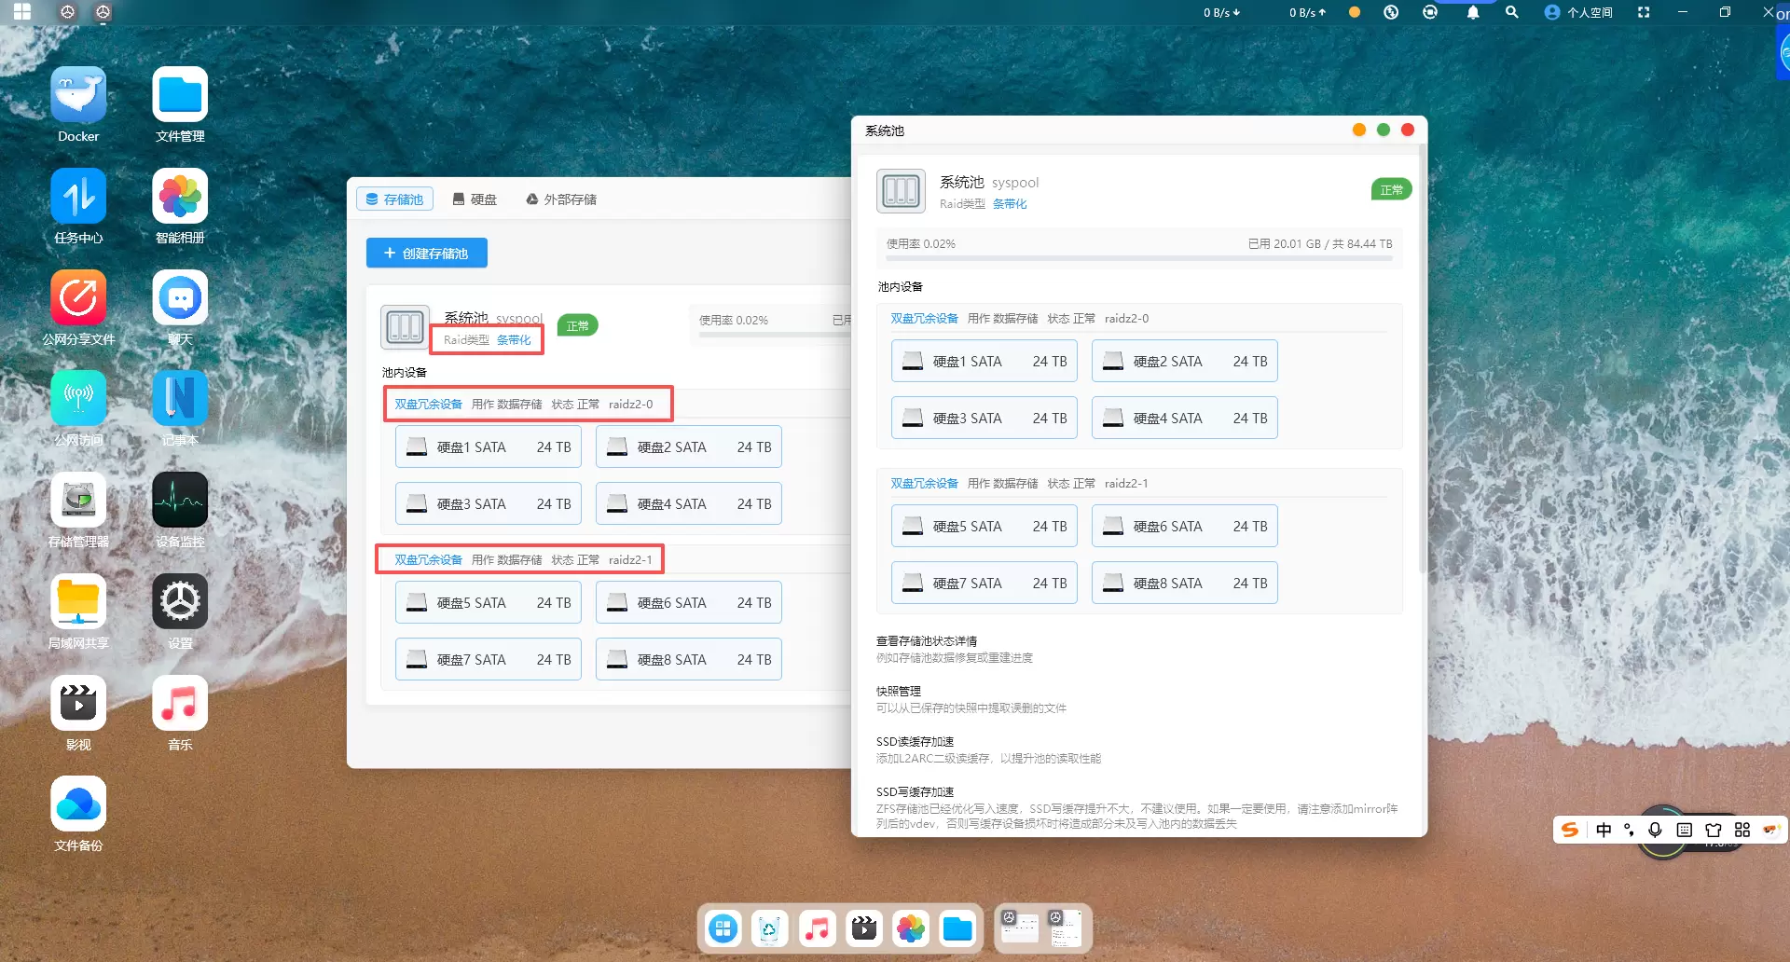Select the 存储池 tab

(x=394, y=199)
